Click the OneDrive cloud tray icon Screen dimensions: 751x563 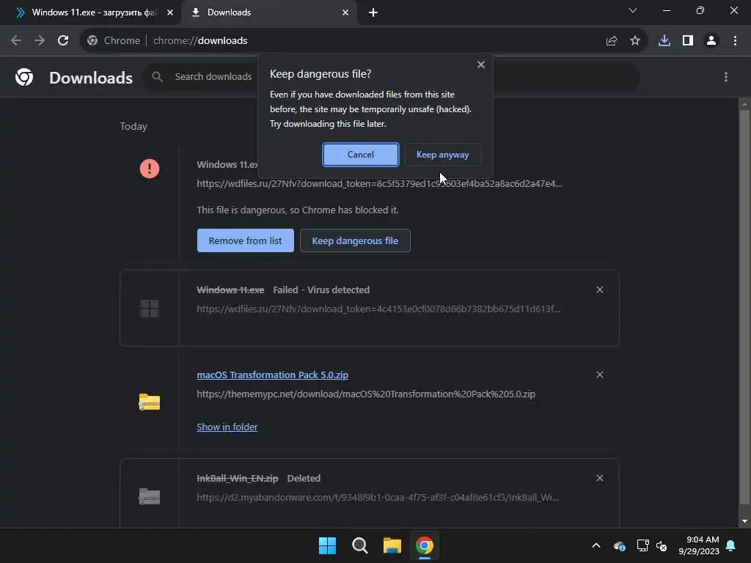coord(619,545)
